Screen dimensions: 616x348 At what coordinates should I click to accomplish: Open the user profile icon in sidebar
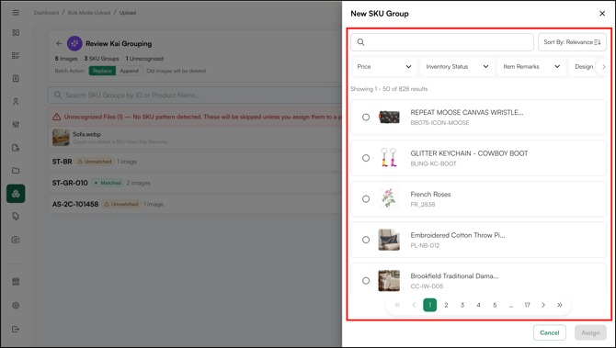click(16, 102)
